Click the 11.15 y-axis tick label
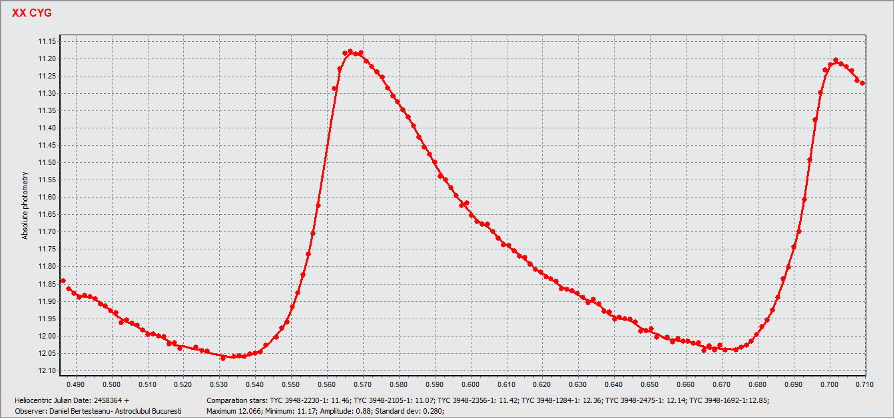The height and width of the screenshot is (419, 895). pos(47,42)
